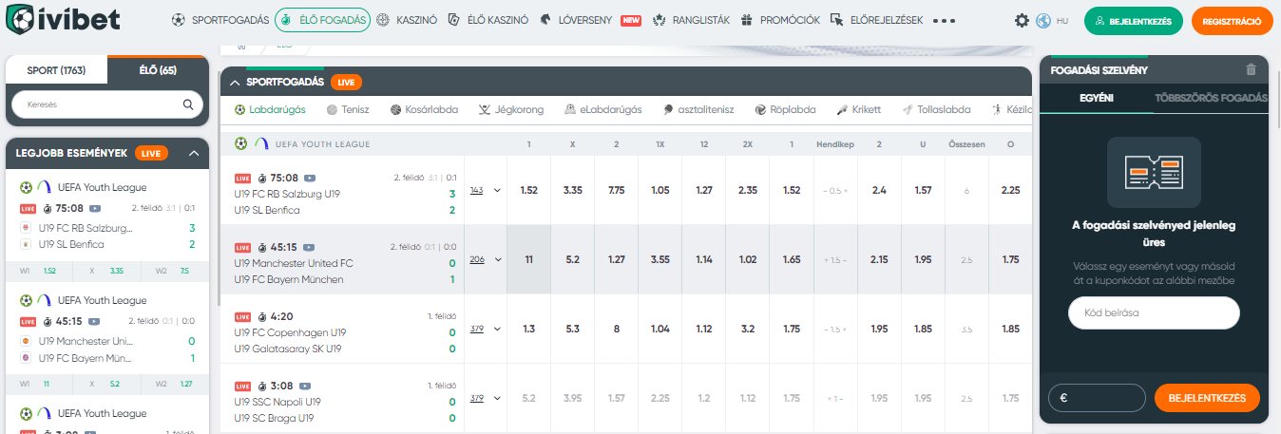
Task: Open U19 SL Benfica in main table
Action: 267,210
